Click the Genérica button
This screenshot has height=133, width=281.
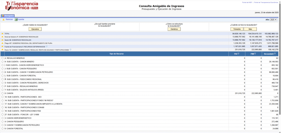tap(174, 29)
